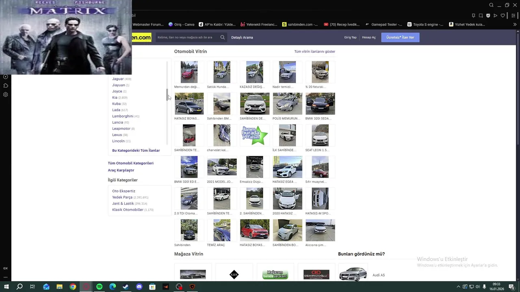The width and height of the screenshot is (520, 292).
Task: Click the microphone tray icon
Action: 484,287
